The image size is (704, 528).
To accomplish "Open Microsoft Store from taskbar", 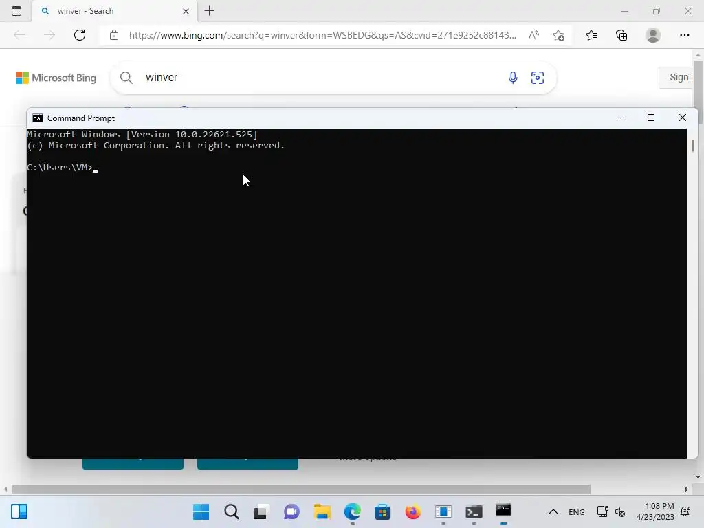I will coord(382,511).
